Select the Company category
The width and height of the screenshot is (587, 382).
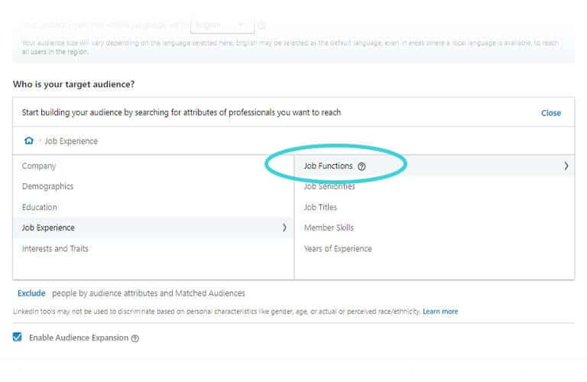point(39,166)
